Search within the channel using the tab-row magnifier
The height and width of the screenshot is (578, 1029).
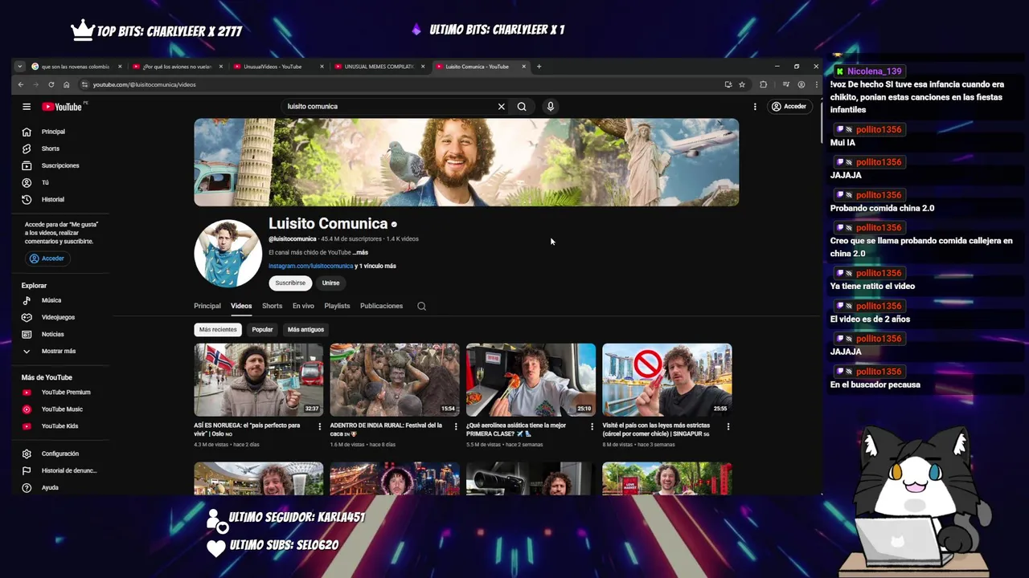coord(421,306)
